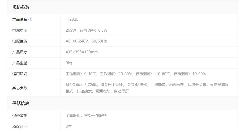The image size is (245, 132).
Task: Click the 电源性能 row label
Action: [20, 41]
